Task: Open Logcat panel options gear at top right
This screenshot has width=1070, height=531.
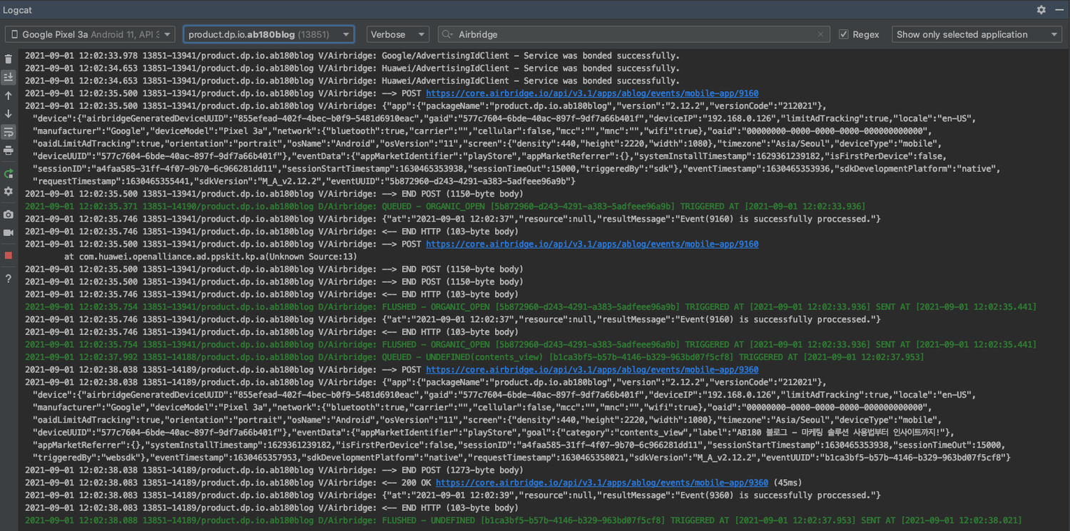Action: pyautogui.click(x=1041, y=10)
